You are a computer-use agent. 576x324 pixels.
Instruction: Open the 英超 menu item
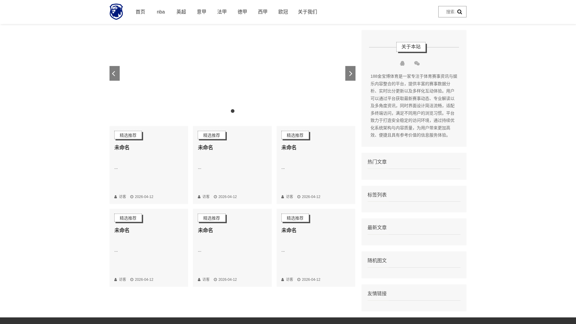tap(181, 12)
